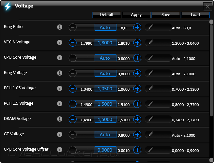Apply the voltage settings
The width and height of the screenshot is (214, 163).
tap(136, 15)
